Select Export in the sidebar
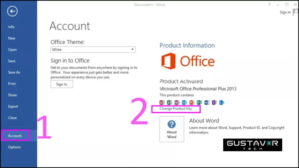The width and height of the screenshot is (299, 168). (13, 106)
